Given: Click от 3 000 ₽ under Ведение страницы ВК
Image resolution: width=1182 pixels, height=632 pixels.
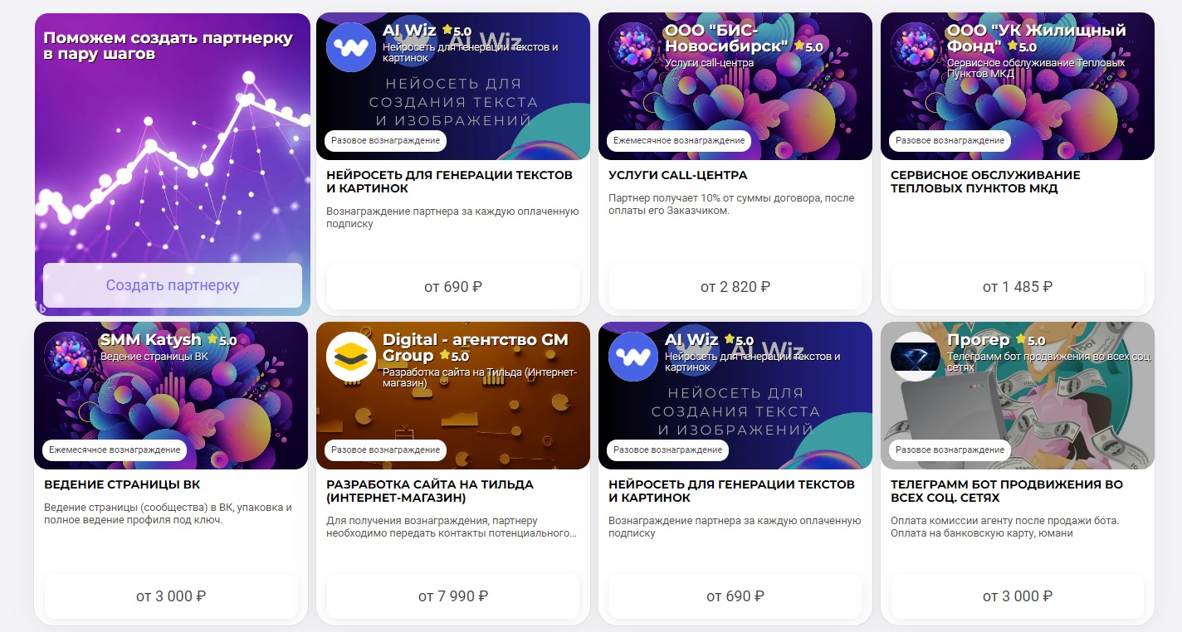Looking at the screenshot, I should tap(171, 596).
